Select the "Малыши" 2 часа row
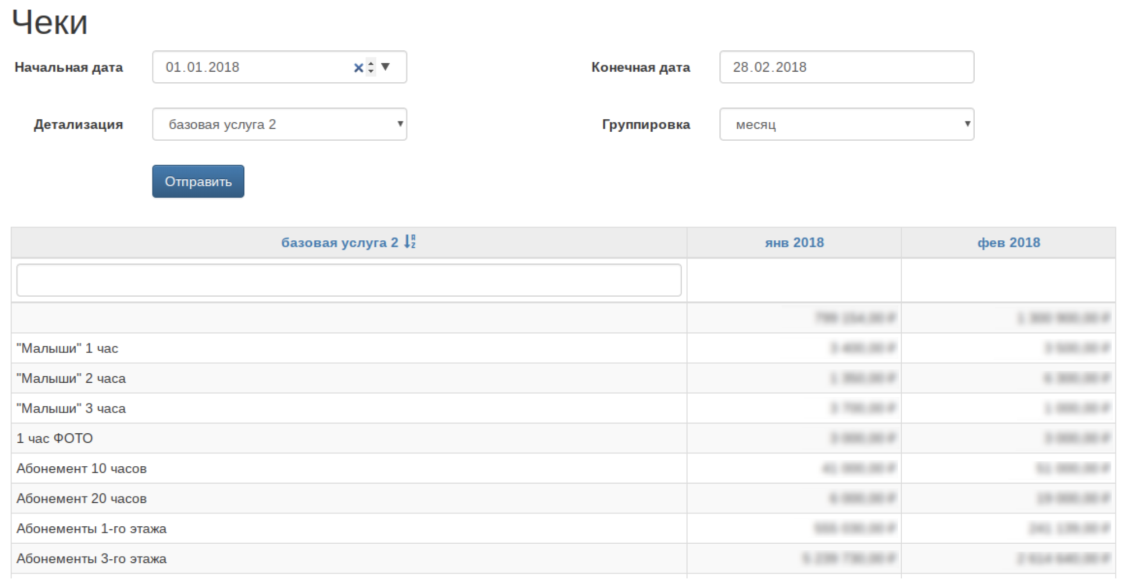Image resolution: width=1121 pixels, height=579 pixels. click(x=563, y=378)
